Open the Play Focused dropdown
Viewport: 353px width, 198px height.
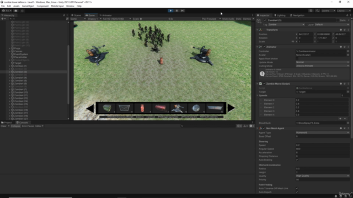pyautogui.click(x=211, y=19)
